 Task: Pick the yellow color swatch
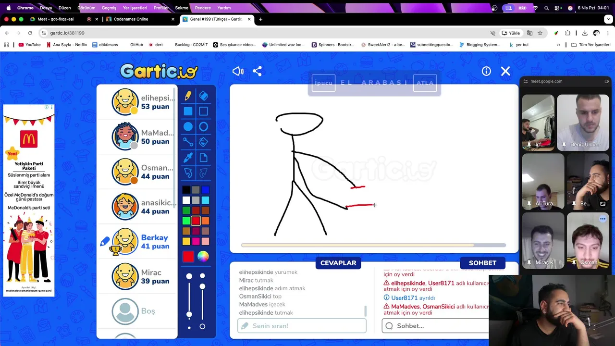tap(186, 241)
